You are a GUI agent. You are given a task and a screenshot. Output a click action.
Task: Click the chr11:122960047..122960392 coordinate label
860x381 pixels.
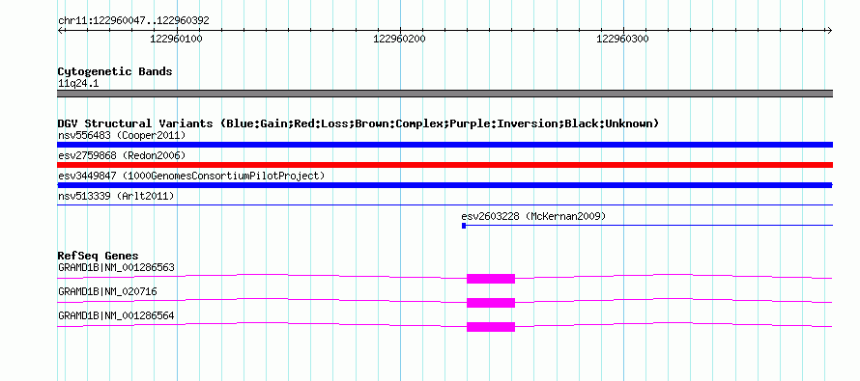click(133, 21)
